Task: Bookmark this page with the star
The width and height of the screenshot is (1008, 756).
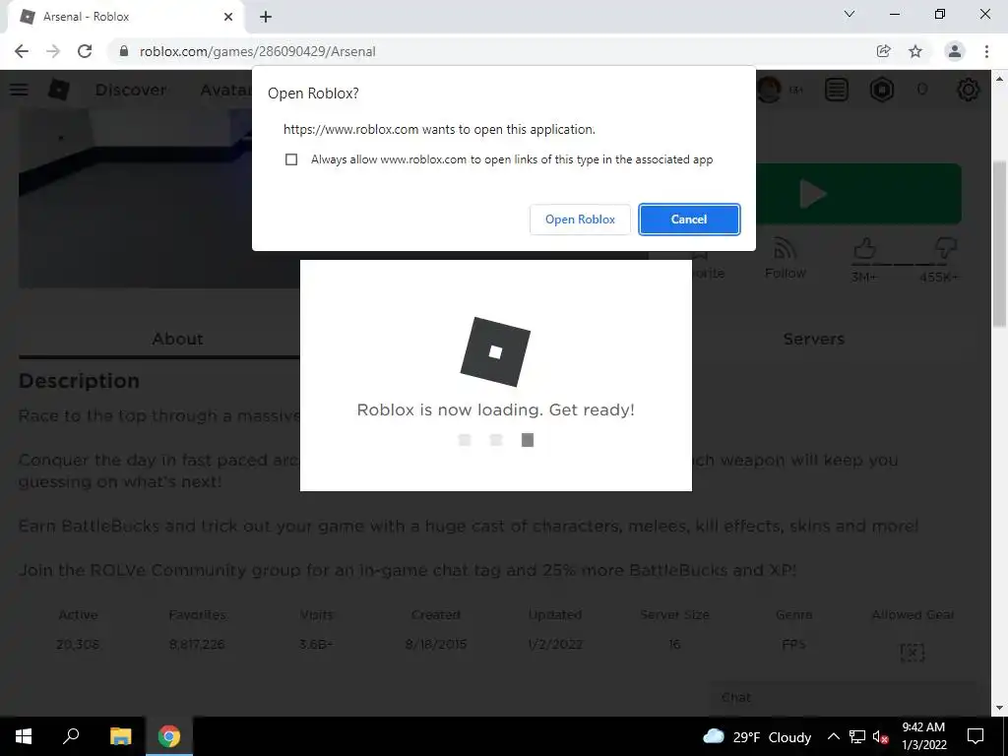Action: tap(915, 51)
